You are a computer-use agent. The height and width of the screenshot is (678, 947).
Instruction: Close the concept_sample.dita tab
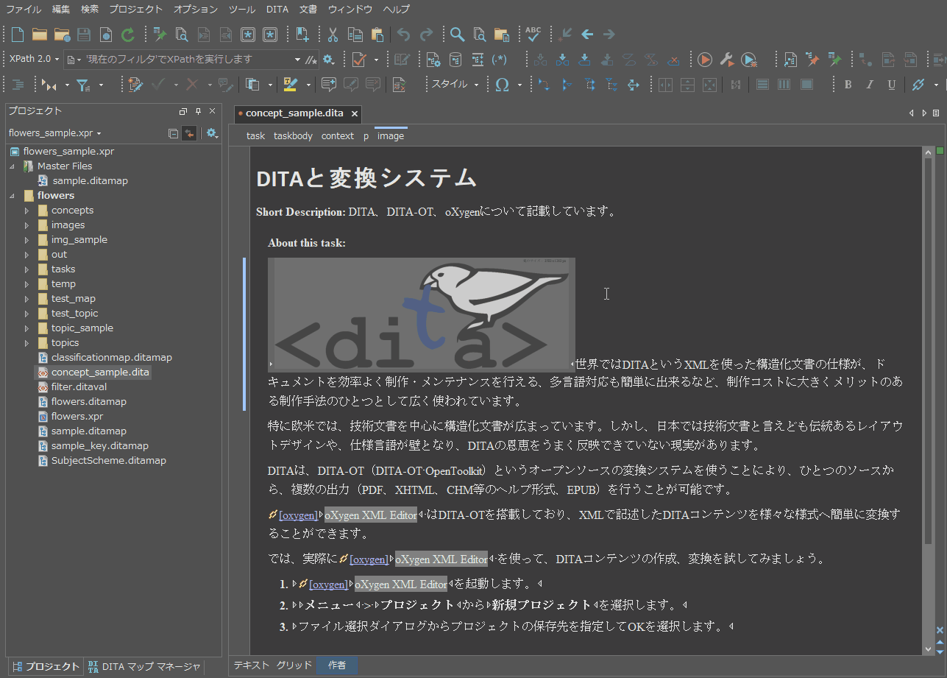point(354,113)
